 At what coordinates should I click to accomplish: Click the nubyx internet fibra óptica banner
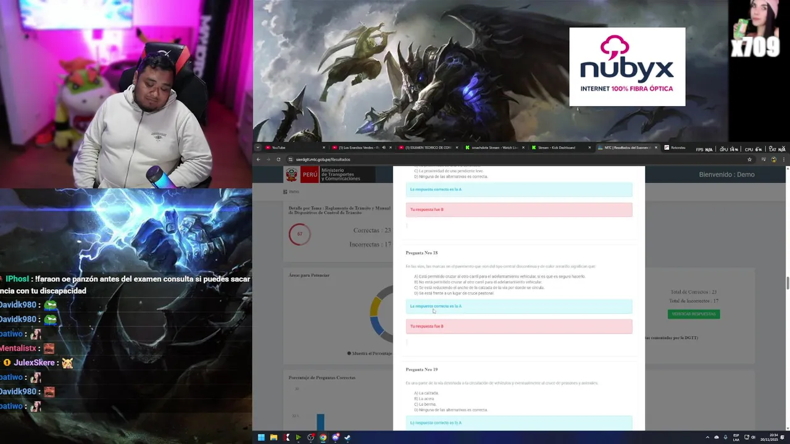point(627,67)
